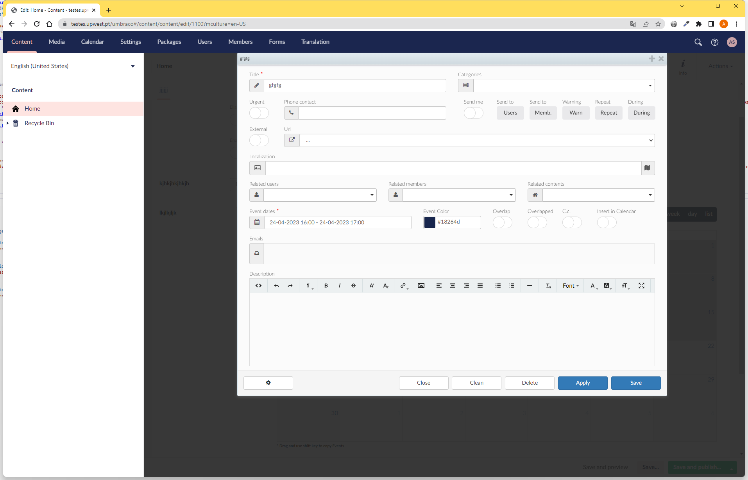748x480 pixels.
Task: Open the calendar icon for Event dates
Action: click(x=257, y=222)
